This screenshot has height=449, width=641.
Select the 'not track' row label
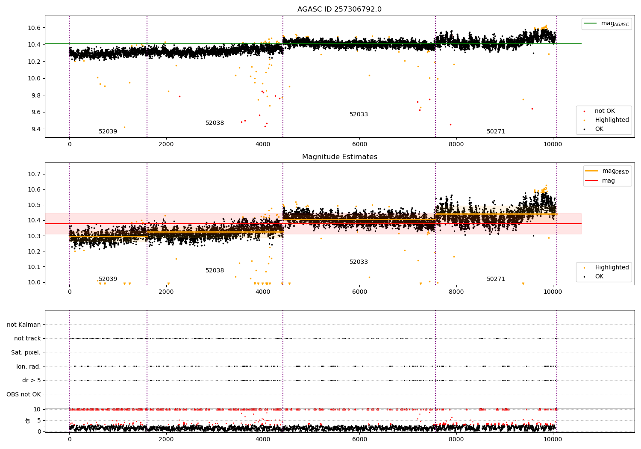coord(27,339)
